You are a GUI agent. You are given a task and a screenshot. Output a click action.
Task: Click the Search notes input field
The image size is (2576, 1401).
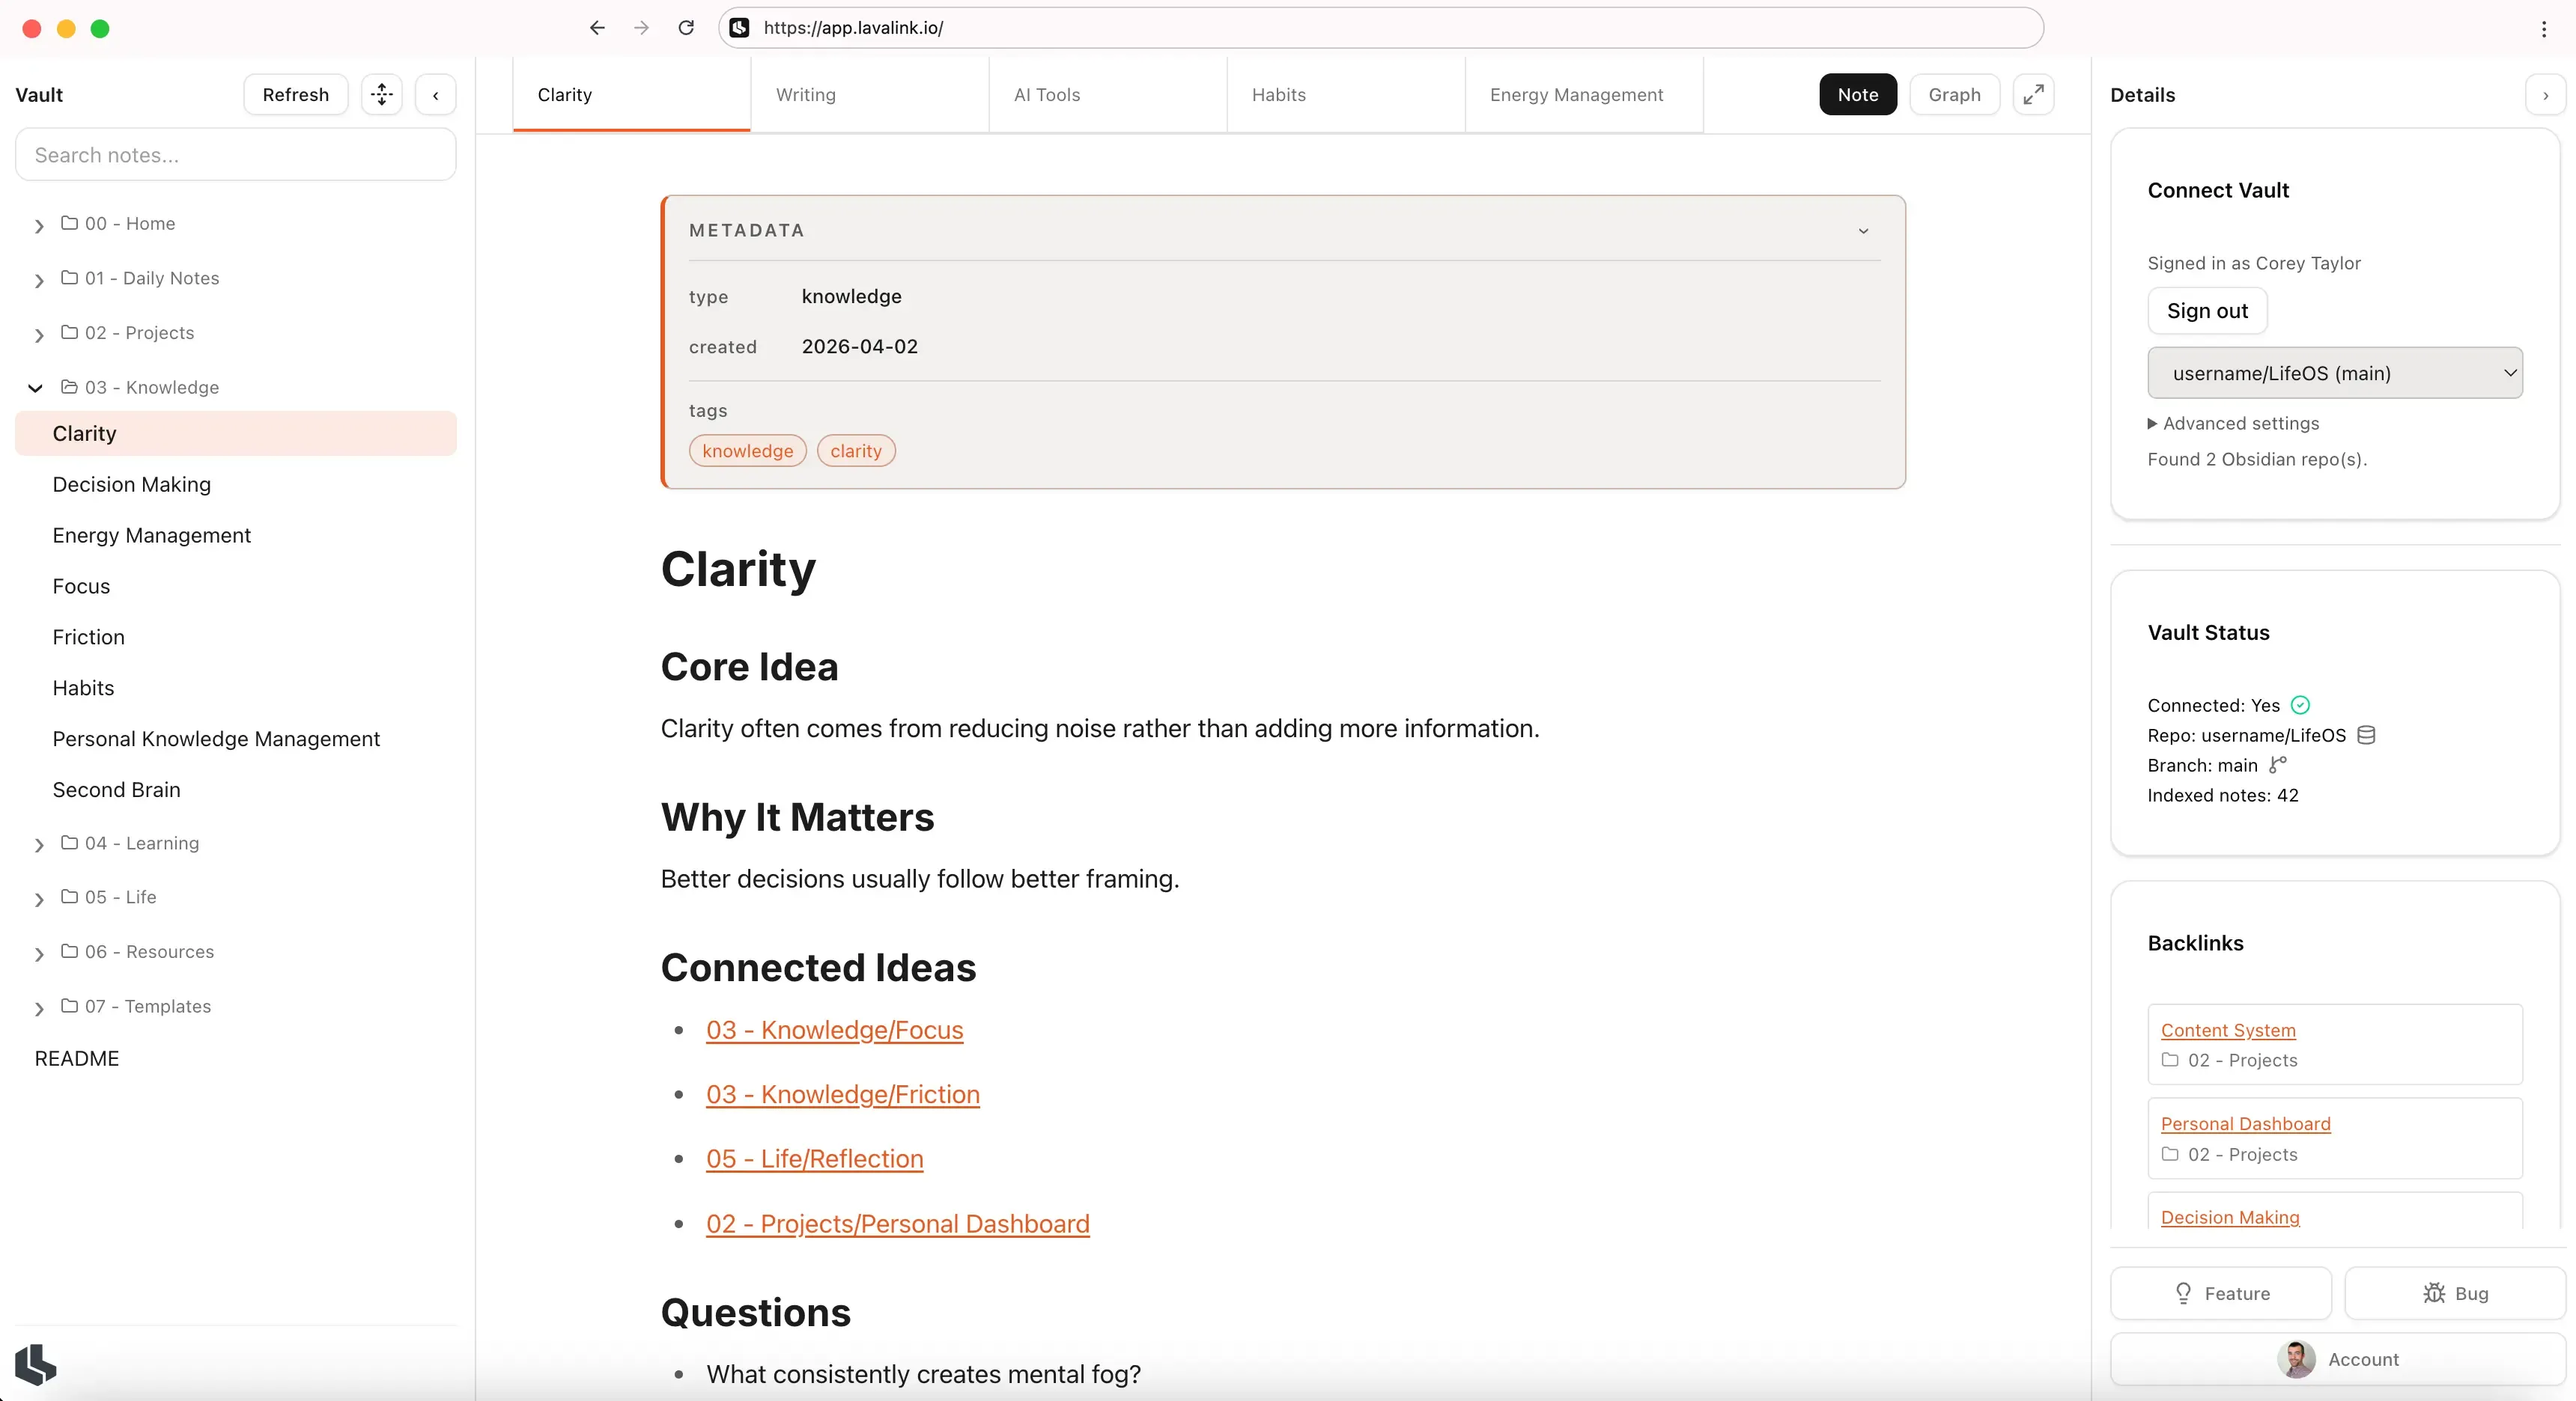coord(235,155)
